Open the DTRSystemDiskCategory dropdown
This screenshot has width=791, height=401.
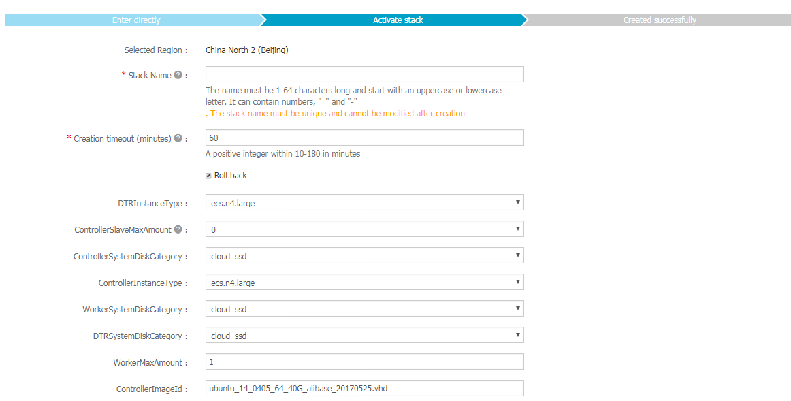(x=364, y=336)
